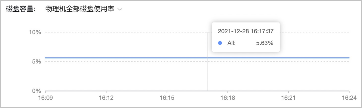Image resolution: width=362 pixels, height=108 pixels.
Task: Click the 10% label on the y-axis
Action: coord(35,32)
